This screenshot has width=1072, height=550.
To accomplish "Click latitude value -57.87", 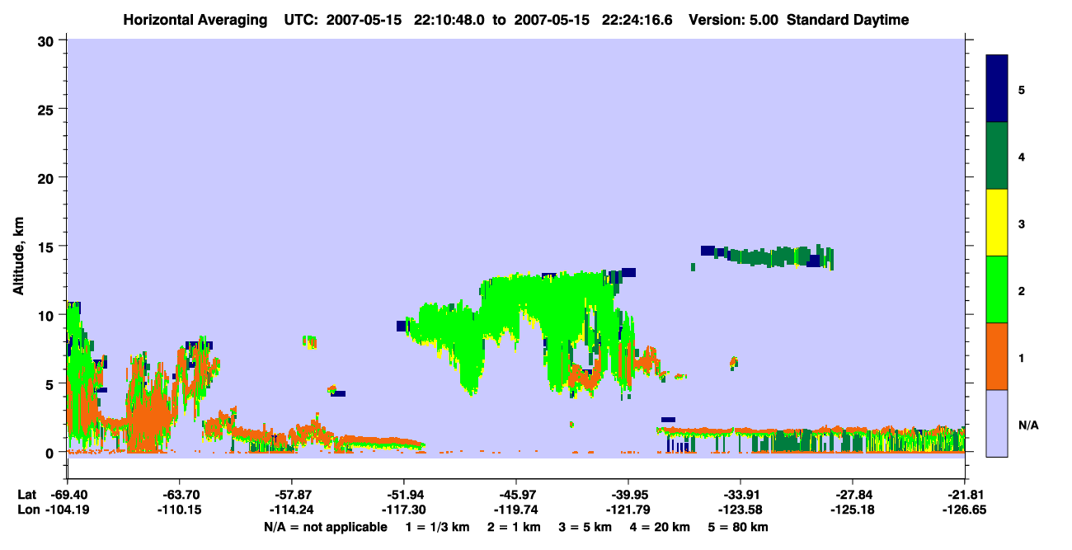I will click(292, 495).
